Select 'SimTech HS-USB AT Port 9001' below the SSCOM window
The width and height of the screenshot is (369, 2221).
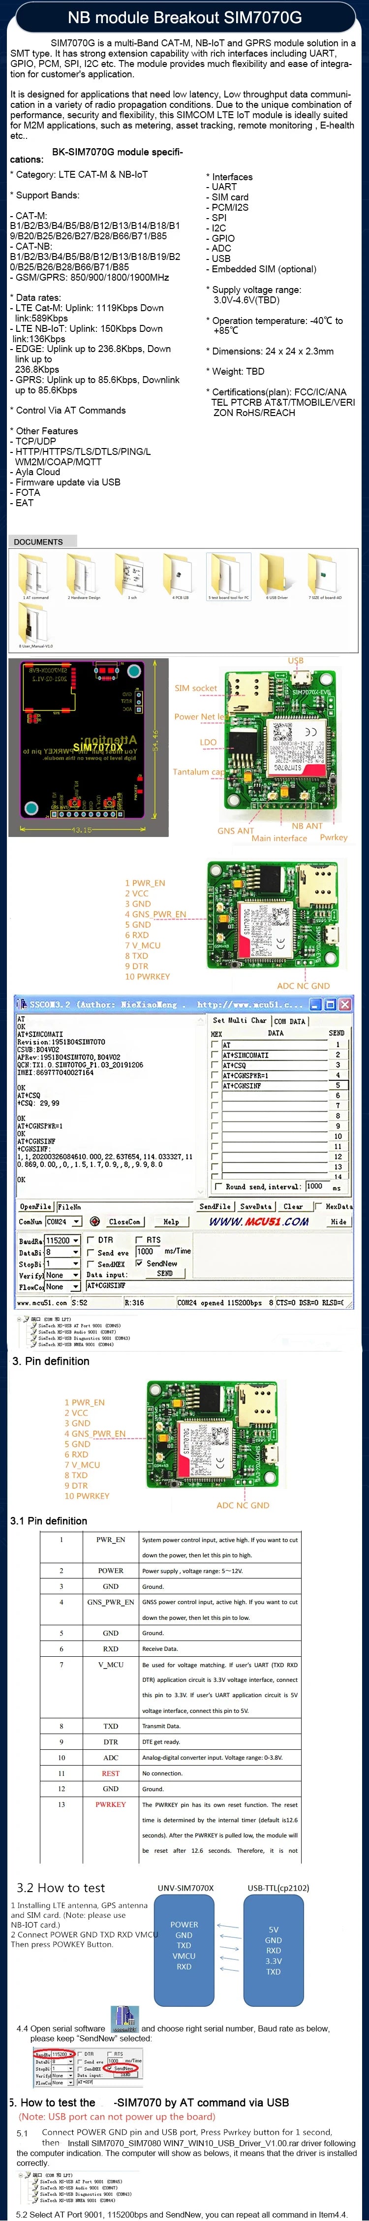(78, 1326)
